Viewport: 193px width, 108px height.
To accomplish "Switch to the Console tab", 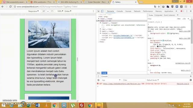I will (x=119, y=11).
